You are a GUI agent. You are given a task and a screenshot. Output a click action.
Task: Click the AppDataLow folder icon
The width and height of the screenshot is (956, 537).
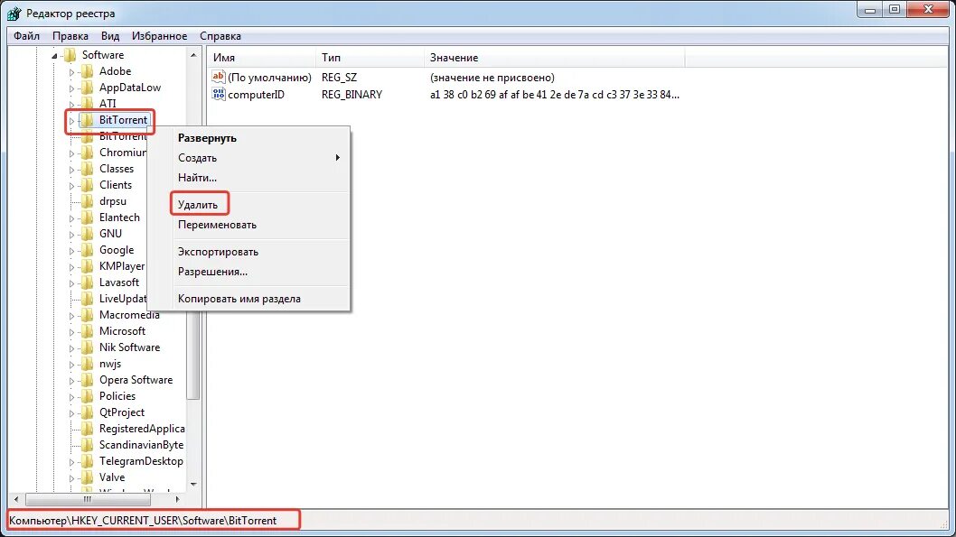(x=87, y=88)
